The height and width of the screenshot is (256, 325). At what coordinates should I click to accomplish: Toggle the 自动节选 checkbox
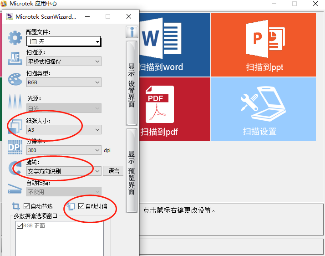[26, 206]
